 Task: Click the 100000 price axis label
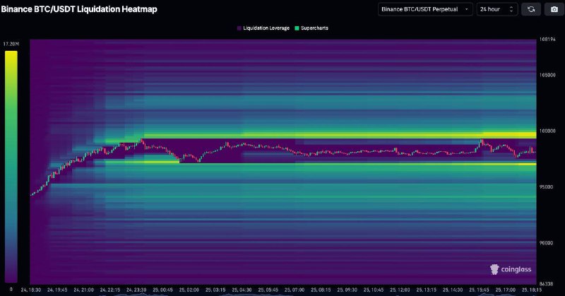click(x=547, y=131)
